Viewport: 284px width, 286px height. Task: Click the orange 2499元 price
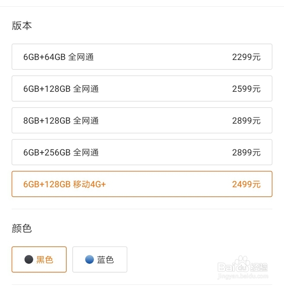tap(246, 184)
